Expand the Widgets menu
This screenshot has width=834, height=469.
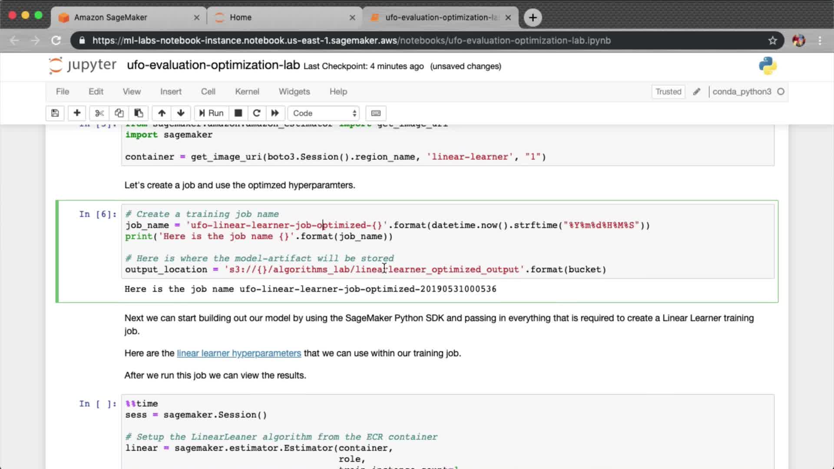tap(294, 92)
